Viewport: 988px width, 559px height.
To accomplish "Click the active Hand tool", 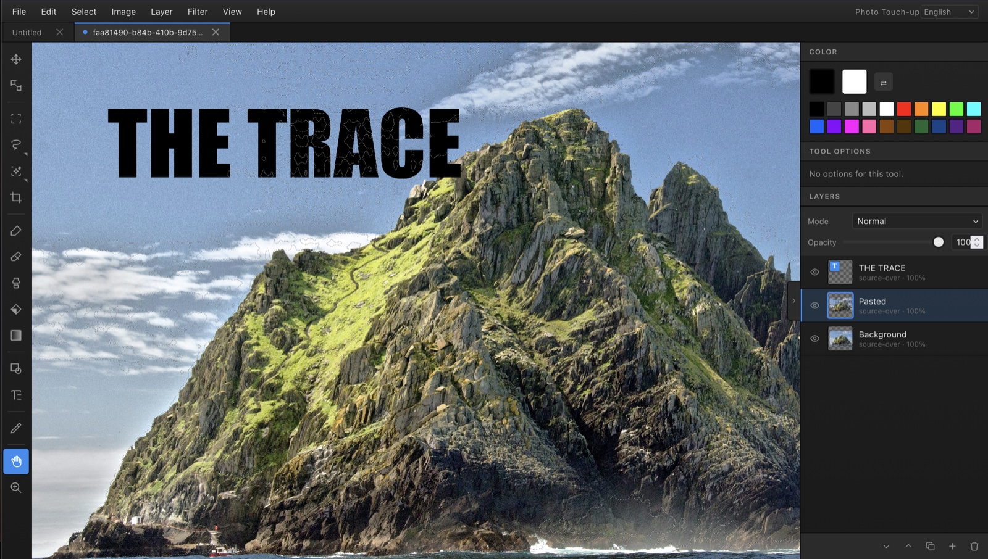I will pos(16,462).
